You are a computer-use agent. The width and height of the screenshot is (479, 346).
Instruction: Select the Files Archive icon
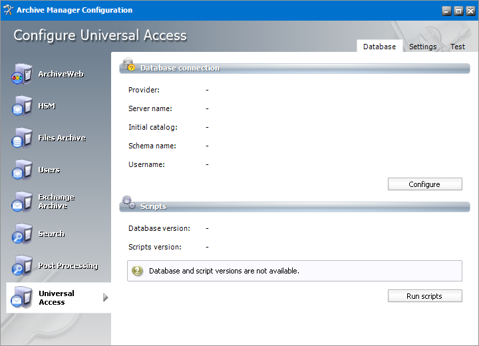click(x=21, y=138)
